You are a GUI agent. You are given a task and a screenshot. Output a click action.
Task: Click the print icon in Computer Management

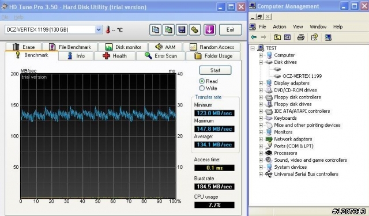pyautogui.click(x=301, y=37)
